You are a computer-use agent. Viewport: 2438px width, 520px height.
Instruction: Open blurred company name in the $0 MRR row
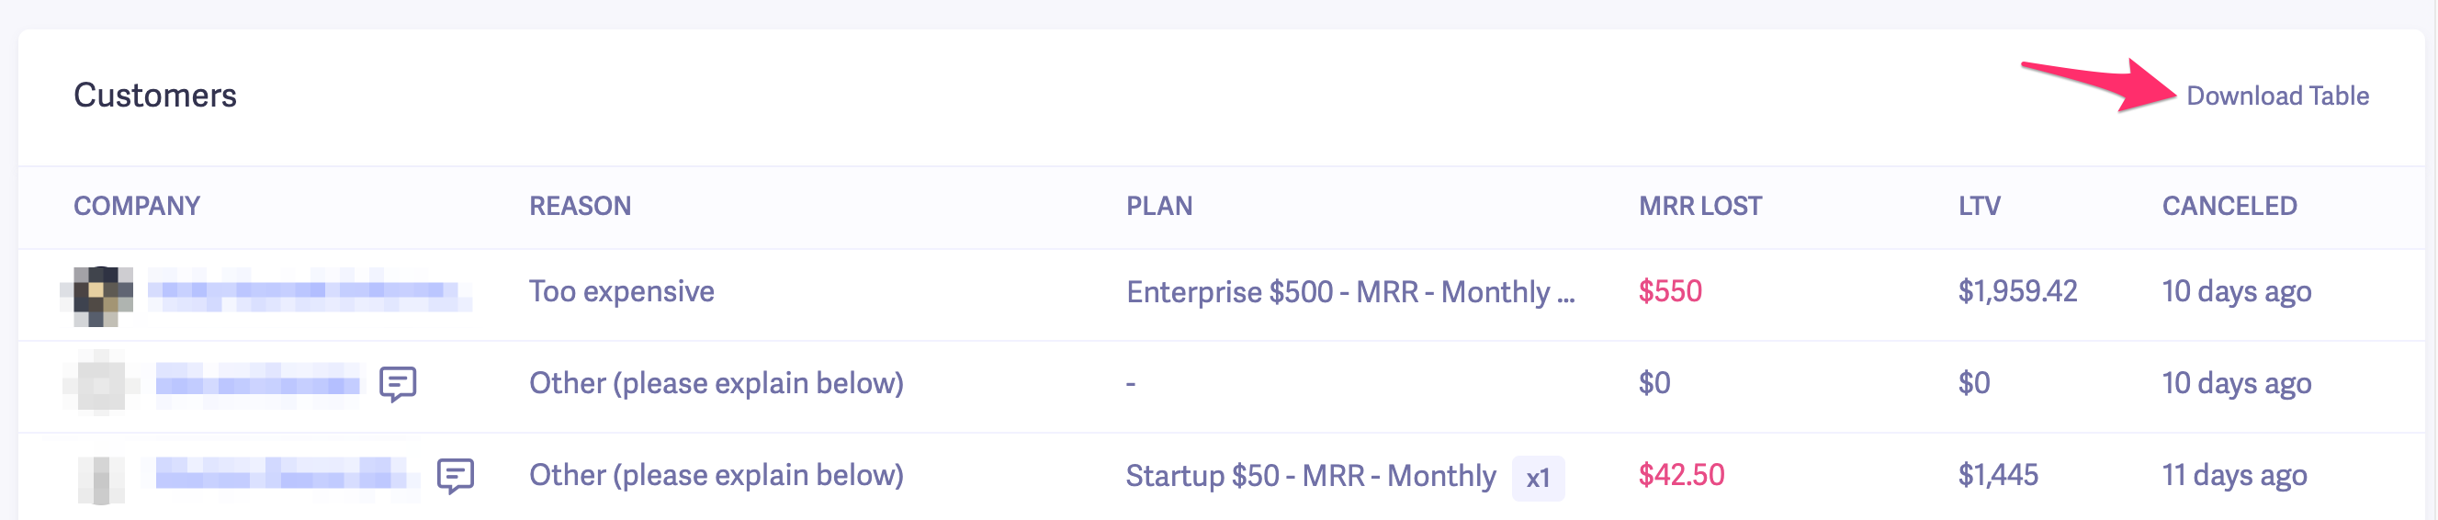pos(257,384)
